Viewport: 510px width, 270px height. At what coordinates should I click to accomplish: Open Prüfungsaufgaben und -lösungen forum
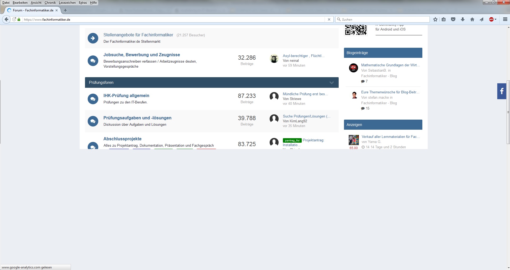(137, 118)
